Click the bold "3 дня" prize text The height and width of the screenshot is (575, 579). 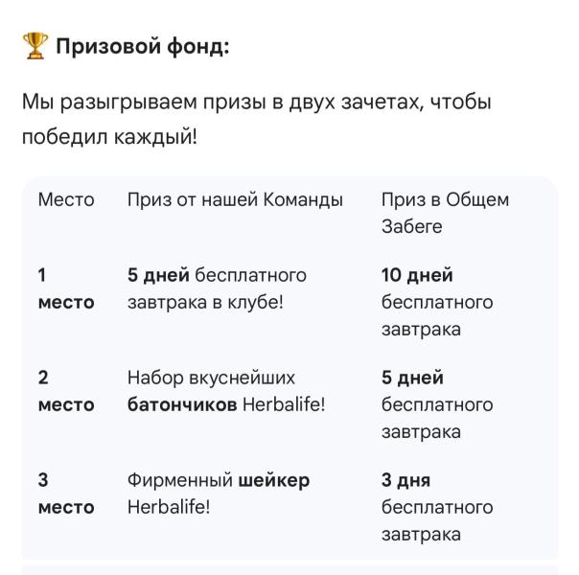coord(405,481)
